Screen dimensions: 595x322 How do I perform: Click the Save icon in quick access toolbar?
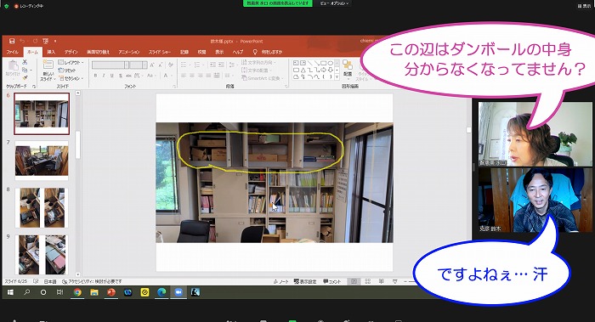[x=12, y=41]
